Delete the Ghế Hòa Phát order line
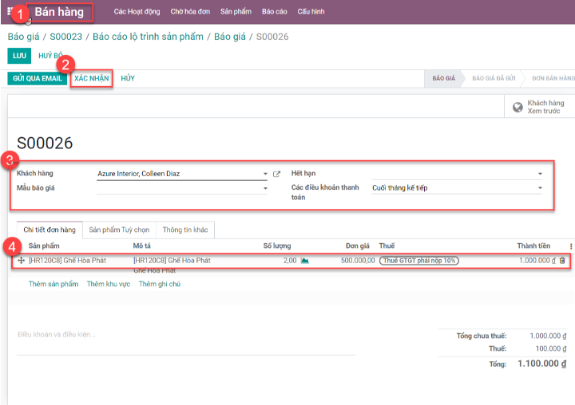 click(x=562, y=261)
